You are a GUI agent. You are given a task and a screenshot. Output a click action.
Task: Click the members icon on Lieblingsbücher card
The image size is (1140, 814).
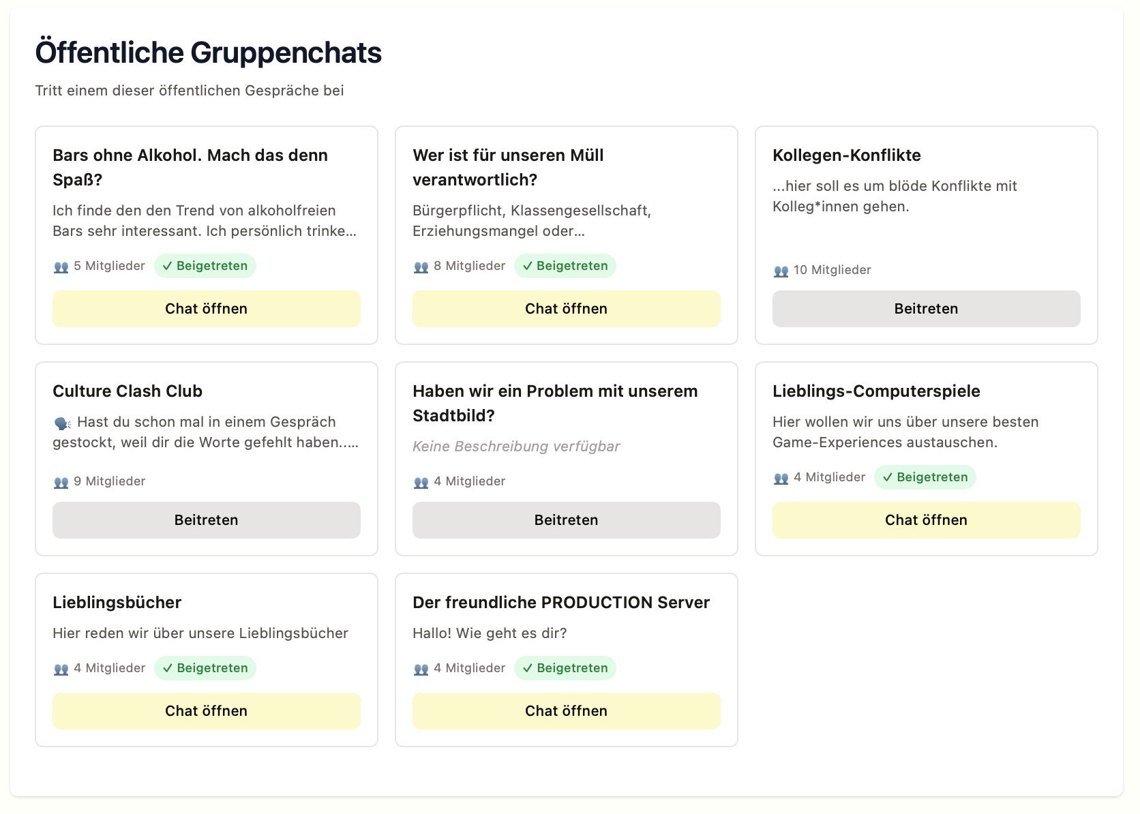click(x=60, y=669)
